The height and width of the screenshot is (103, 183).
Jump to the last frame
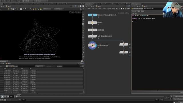[x=8, y=97]
